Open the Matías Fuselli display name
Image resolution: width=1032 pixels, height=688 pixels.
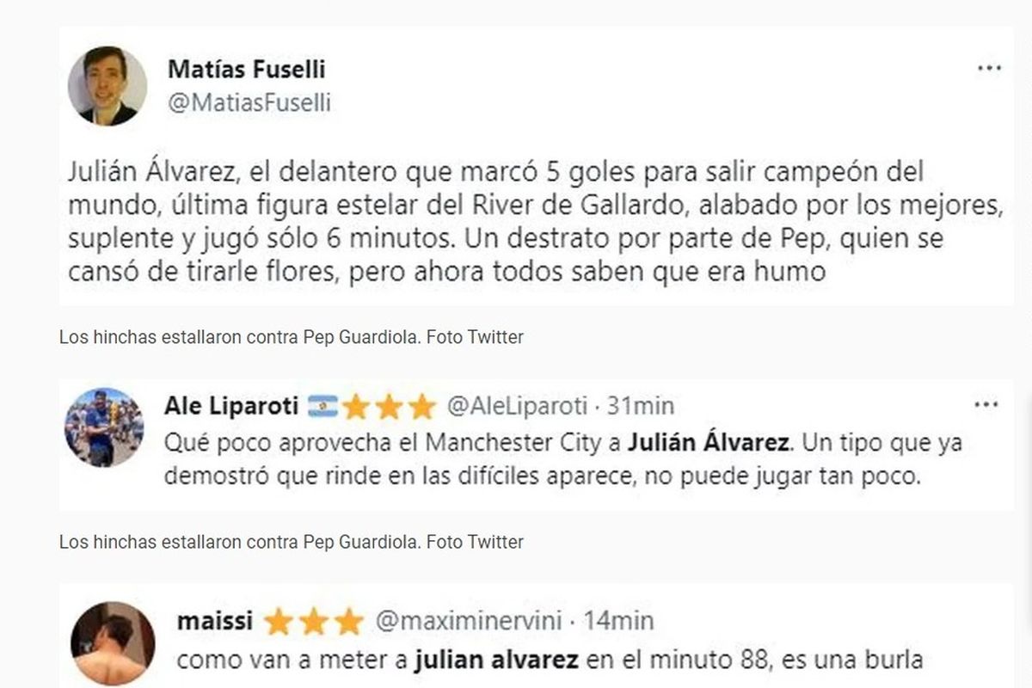pyautogui.click(x=246, y=69)
